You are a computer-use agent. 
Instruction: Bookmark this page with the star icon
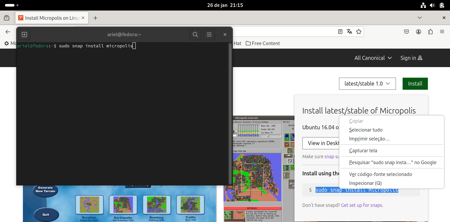359,31
